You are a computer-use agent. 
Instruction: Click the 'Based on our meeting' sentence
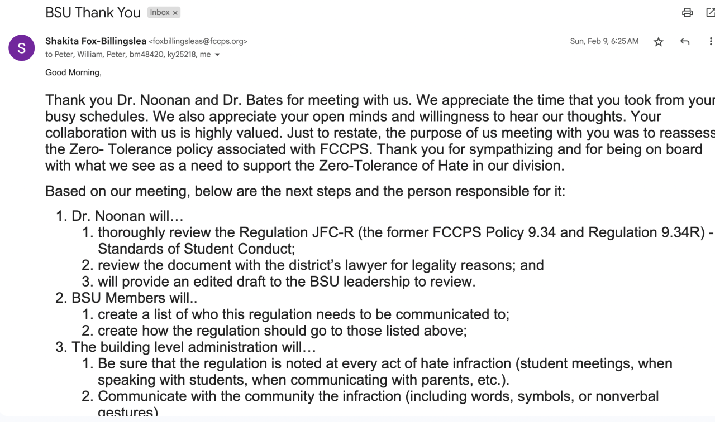305,191
